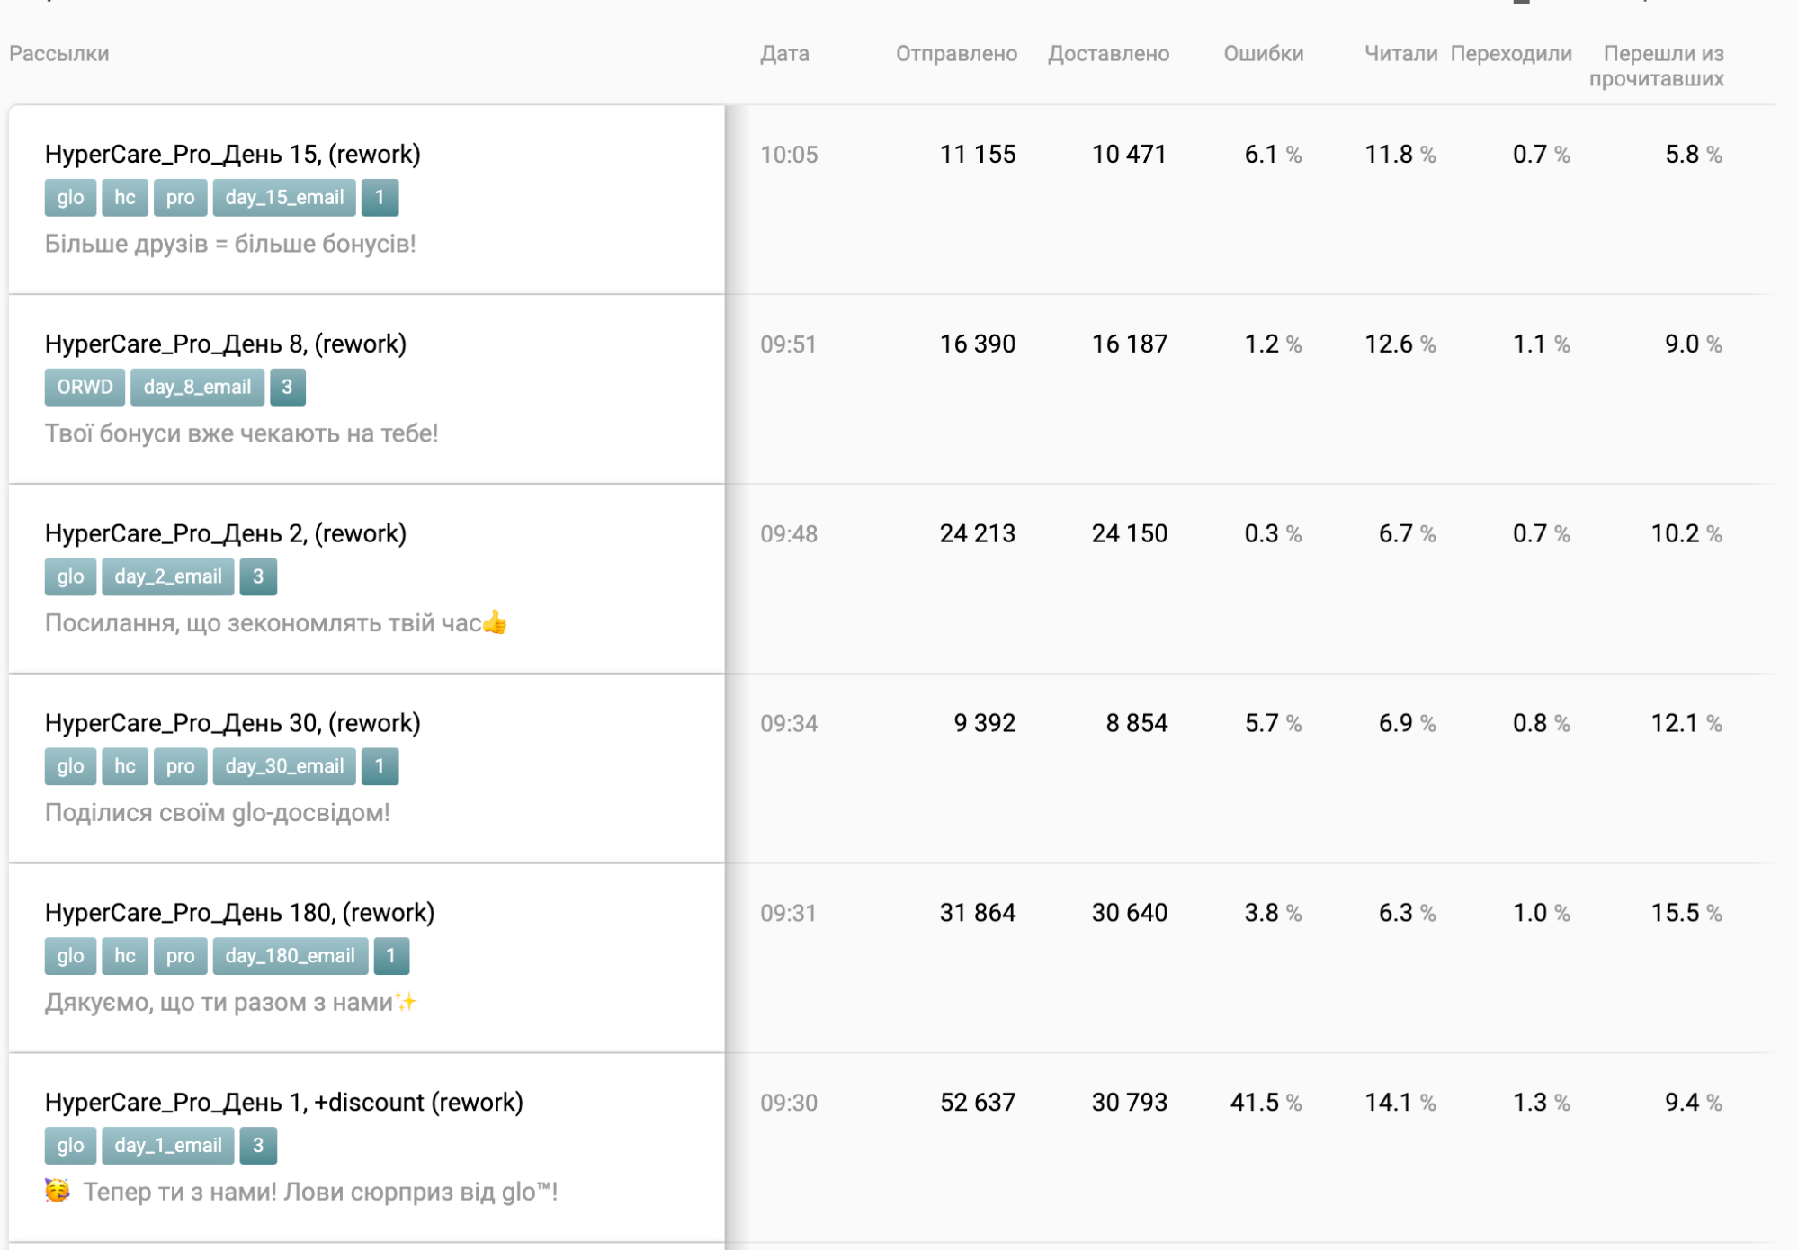The height and width of the screenshot is (1251, 1798).
Task: Sort by the Доставлено column header
Action: pos(1108,54)
